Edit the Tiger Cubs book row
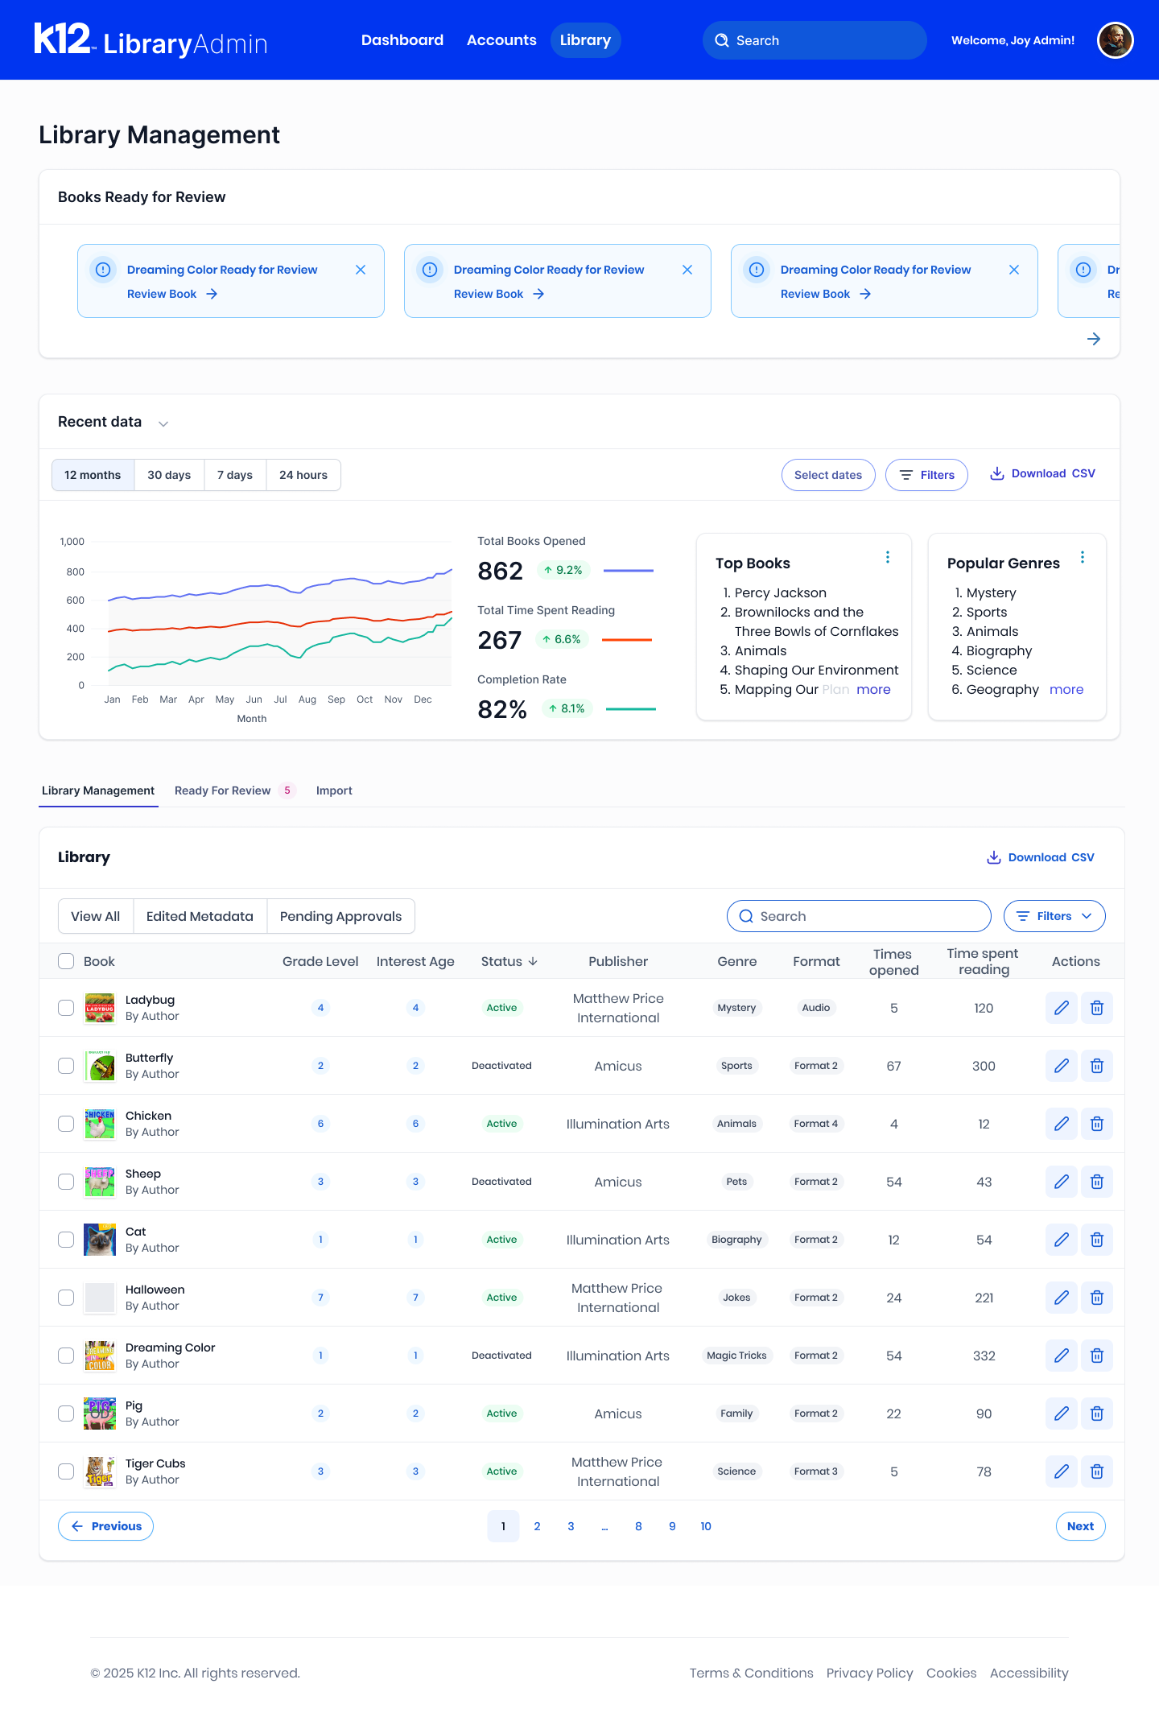Screen dimensions: 1159x1721 tap(1062, 1471)
